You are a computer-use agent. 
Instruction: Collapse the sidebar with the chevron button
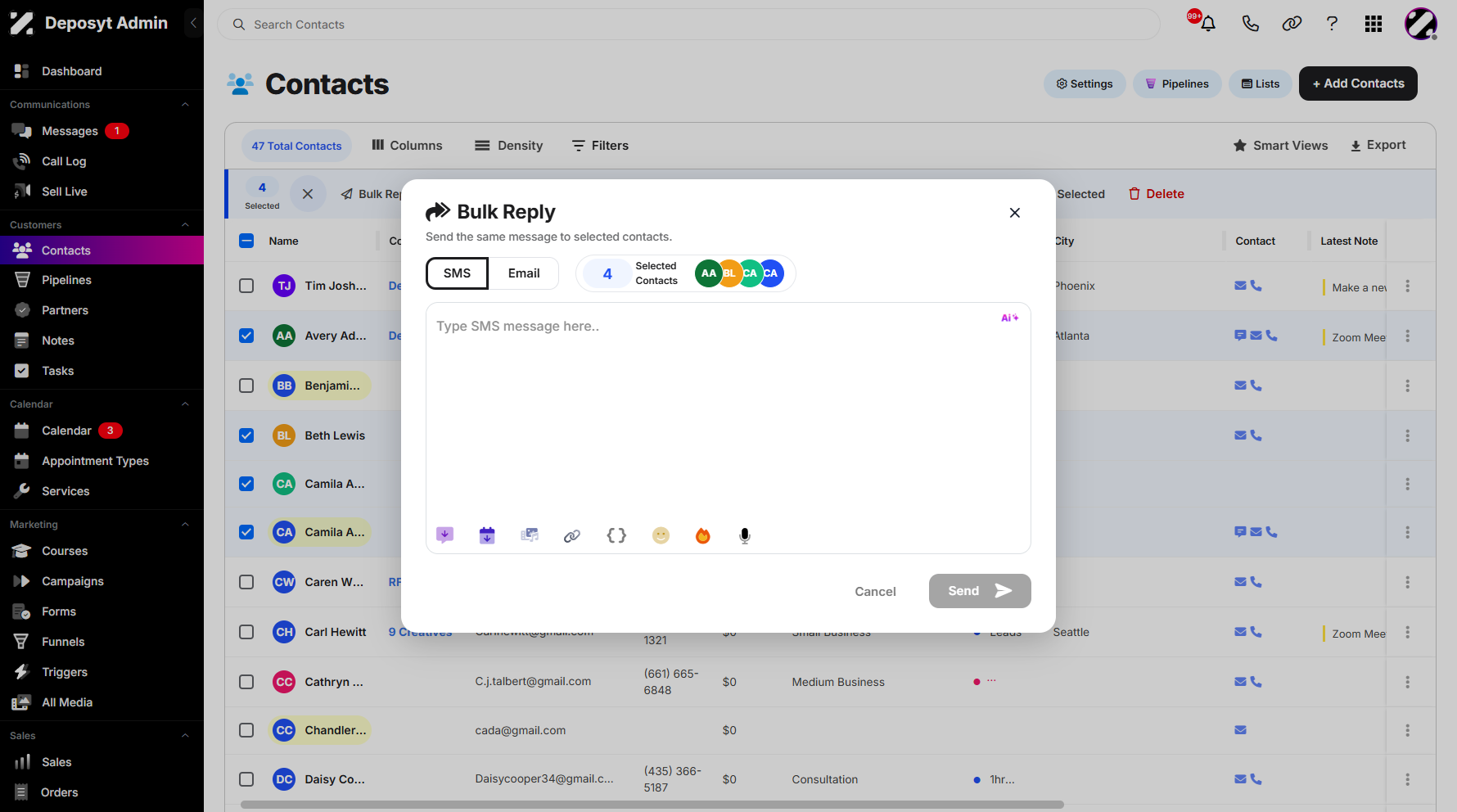[193, 23]
